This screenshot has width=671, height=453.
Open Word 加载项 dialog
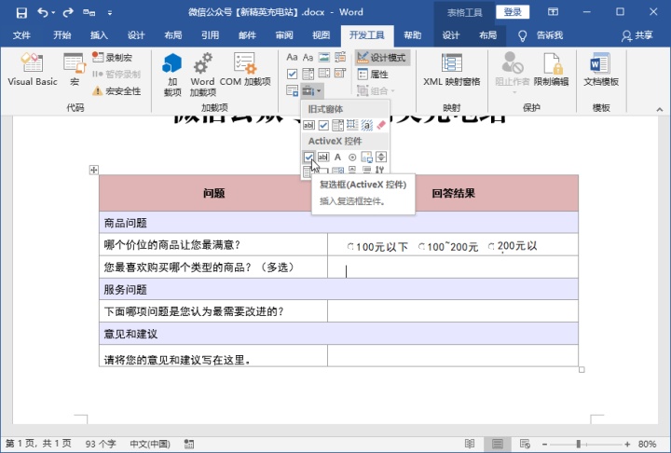[202, 74]
